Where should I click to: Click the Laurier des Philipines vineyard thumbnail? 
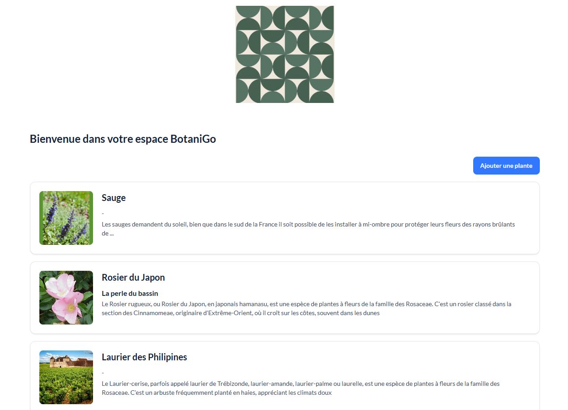(x=66, y=377)
